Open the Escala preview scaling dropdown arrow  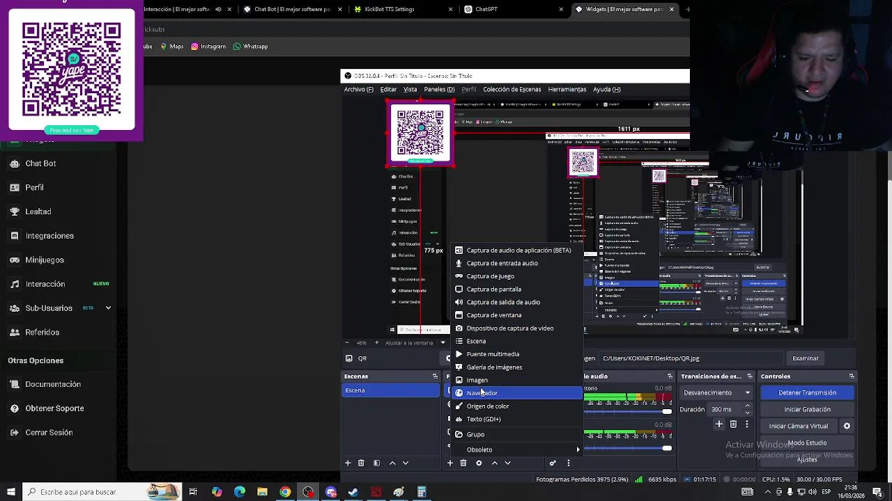tap(443, 342)
